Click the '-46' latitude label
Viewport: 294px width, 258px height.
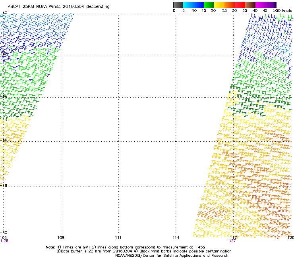click(x=4, y=140)
